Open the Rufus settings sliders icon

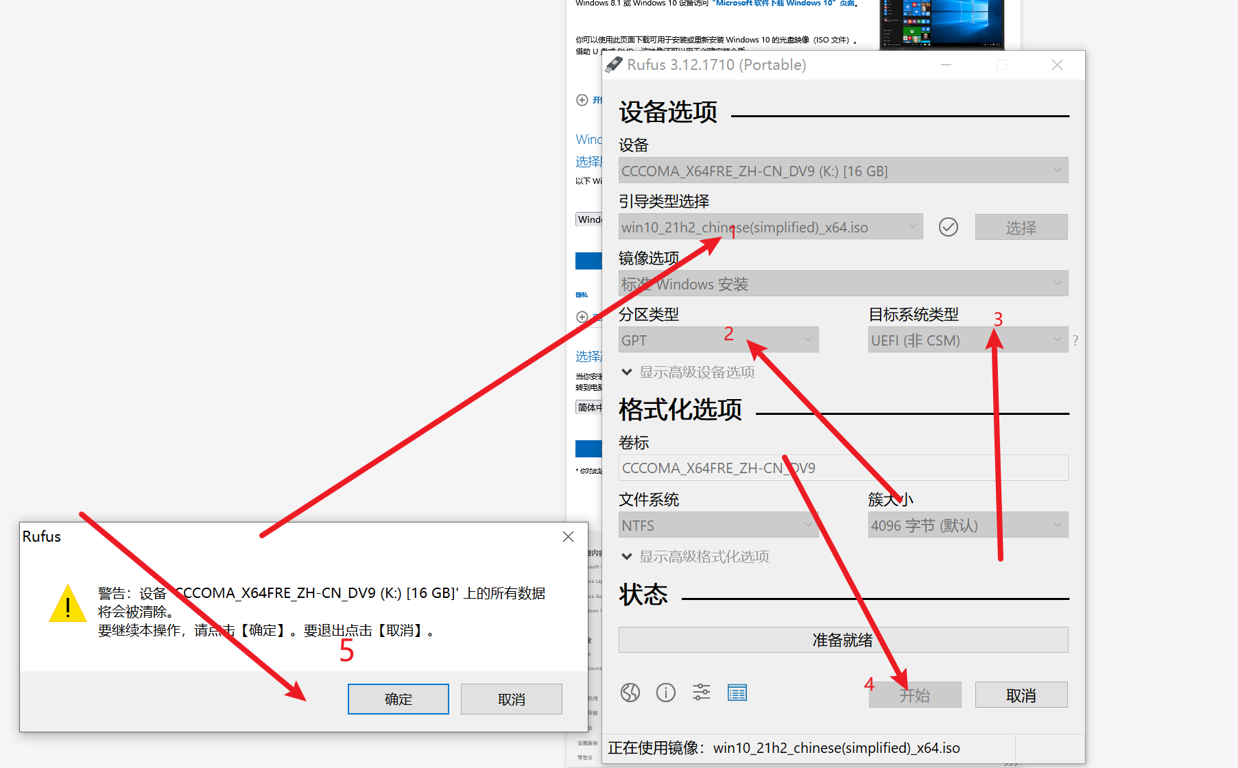701,693
